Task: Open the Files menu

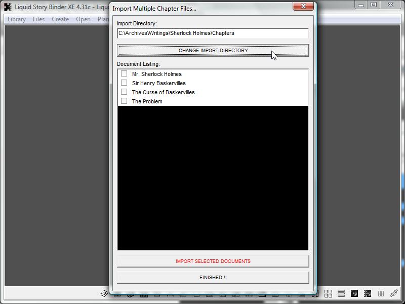Action: coord(38,19)
